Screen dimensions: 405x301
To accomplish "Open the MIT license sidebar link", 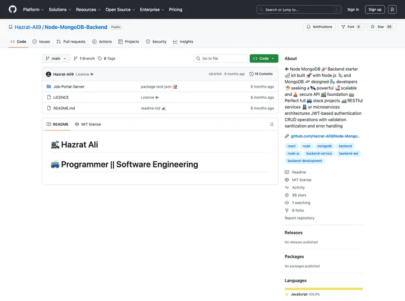I will tap(298, 180).
